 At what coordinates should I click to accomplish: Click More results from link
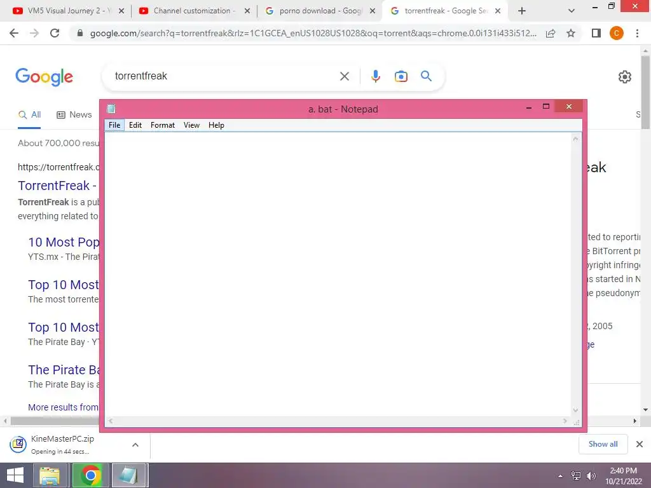coord(63,407)
